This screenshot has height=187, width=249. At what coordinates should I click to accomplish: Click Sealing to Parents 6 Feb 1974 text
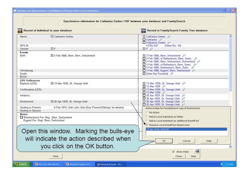[x=89, y=108]
